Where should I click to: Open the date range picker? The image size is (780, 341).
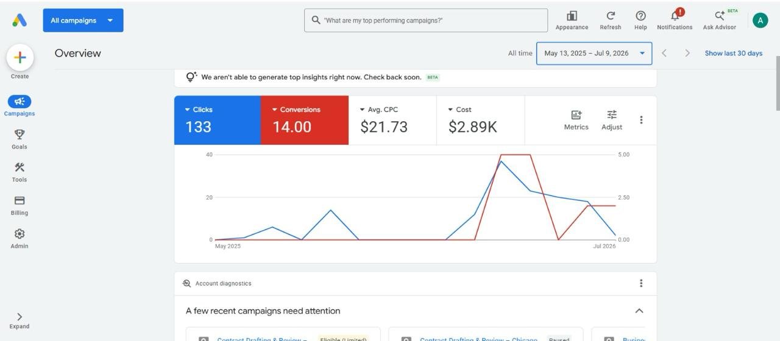(594, 53)
